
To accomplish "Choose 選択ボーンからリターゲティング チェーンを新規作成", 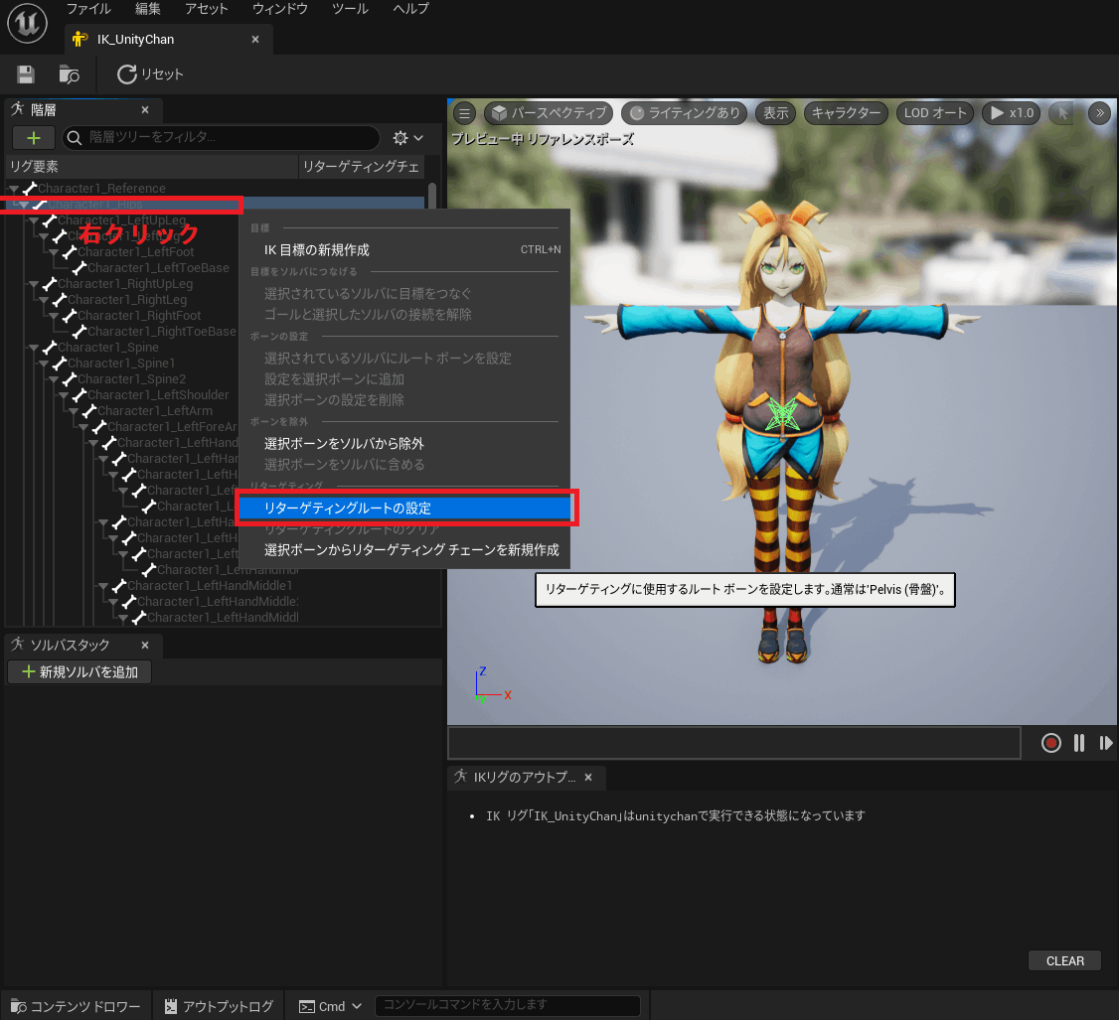I will point(403,550).
